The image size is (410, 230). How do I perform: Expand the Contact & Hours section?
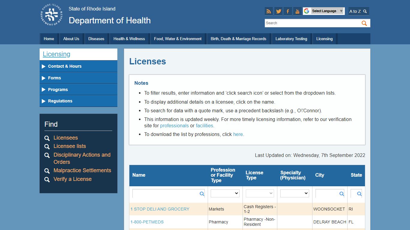[x=78, y=66]
